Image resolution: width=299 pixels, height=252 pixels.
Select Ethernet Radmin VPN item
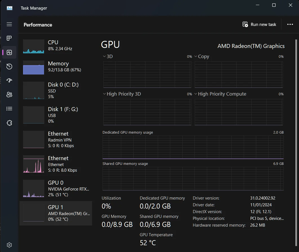pos(56,139)
